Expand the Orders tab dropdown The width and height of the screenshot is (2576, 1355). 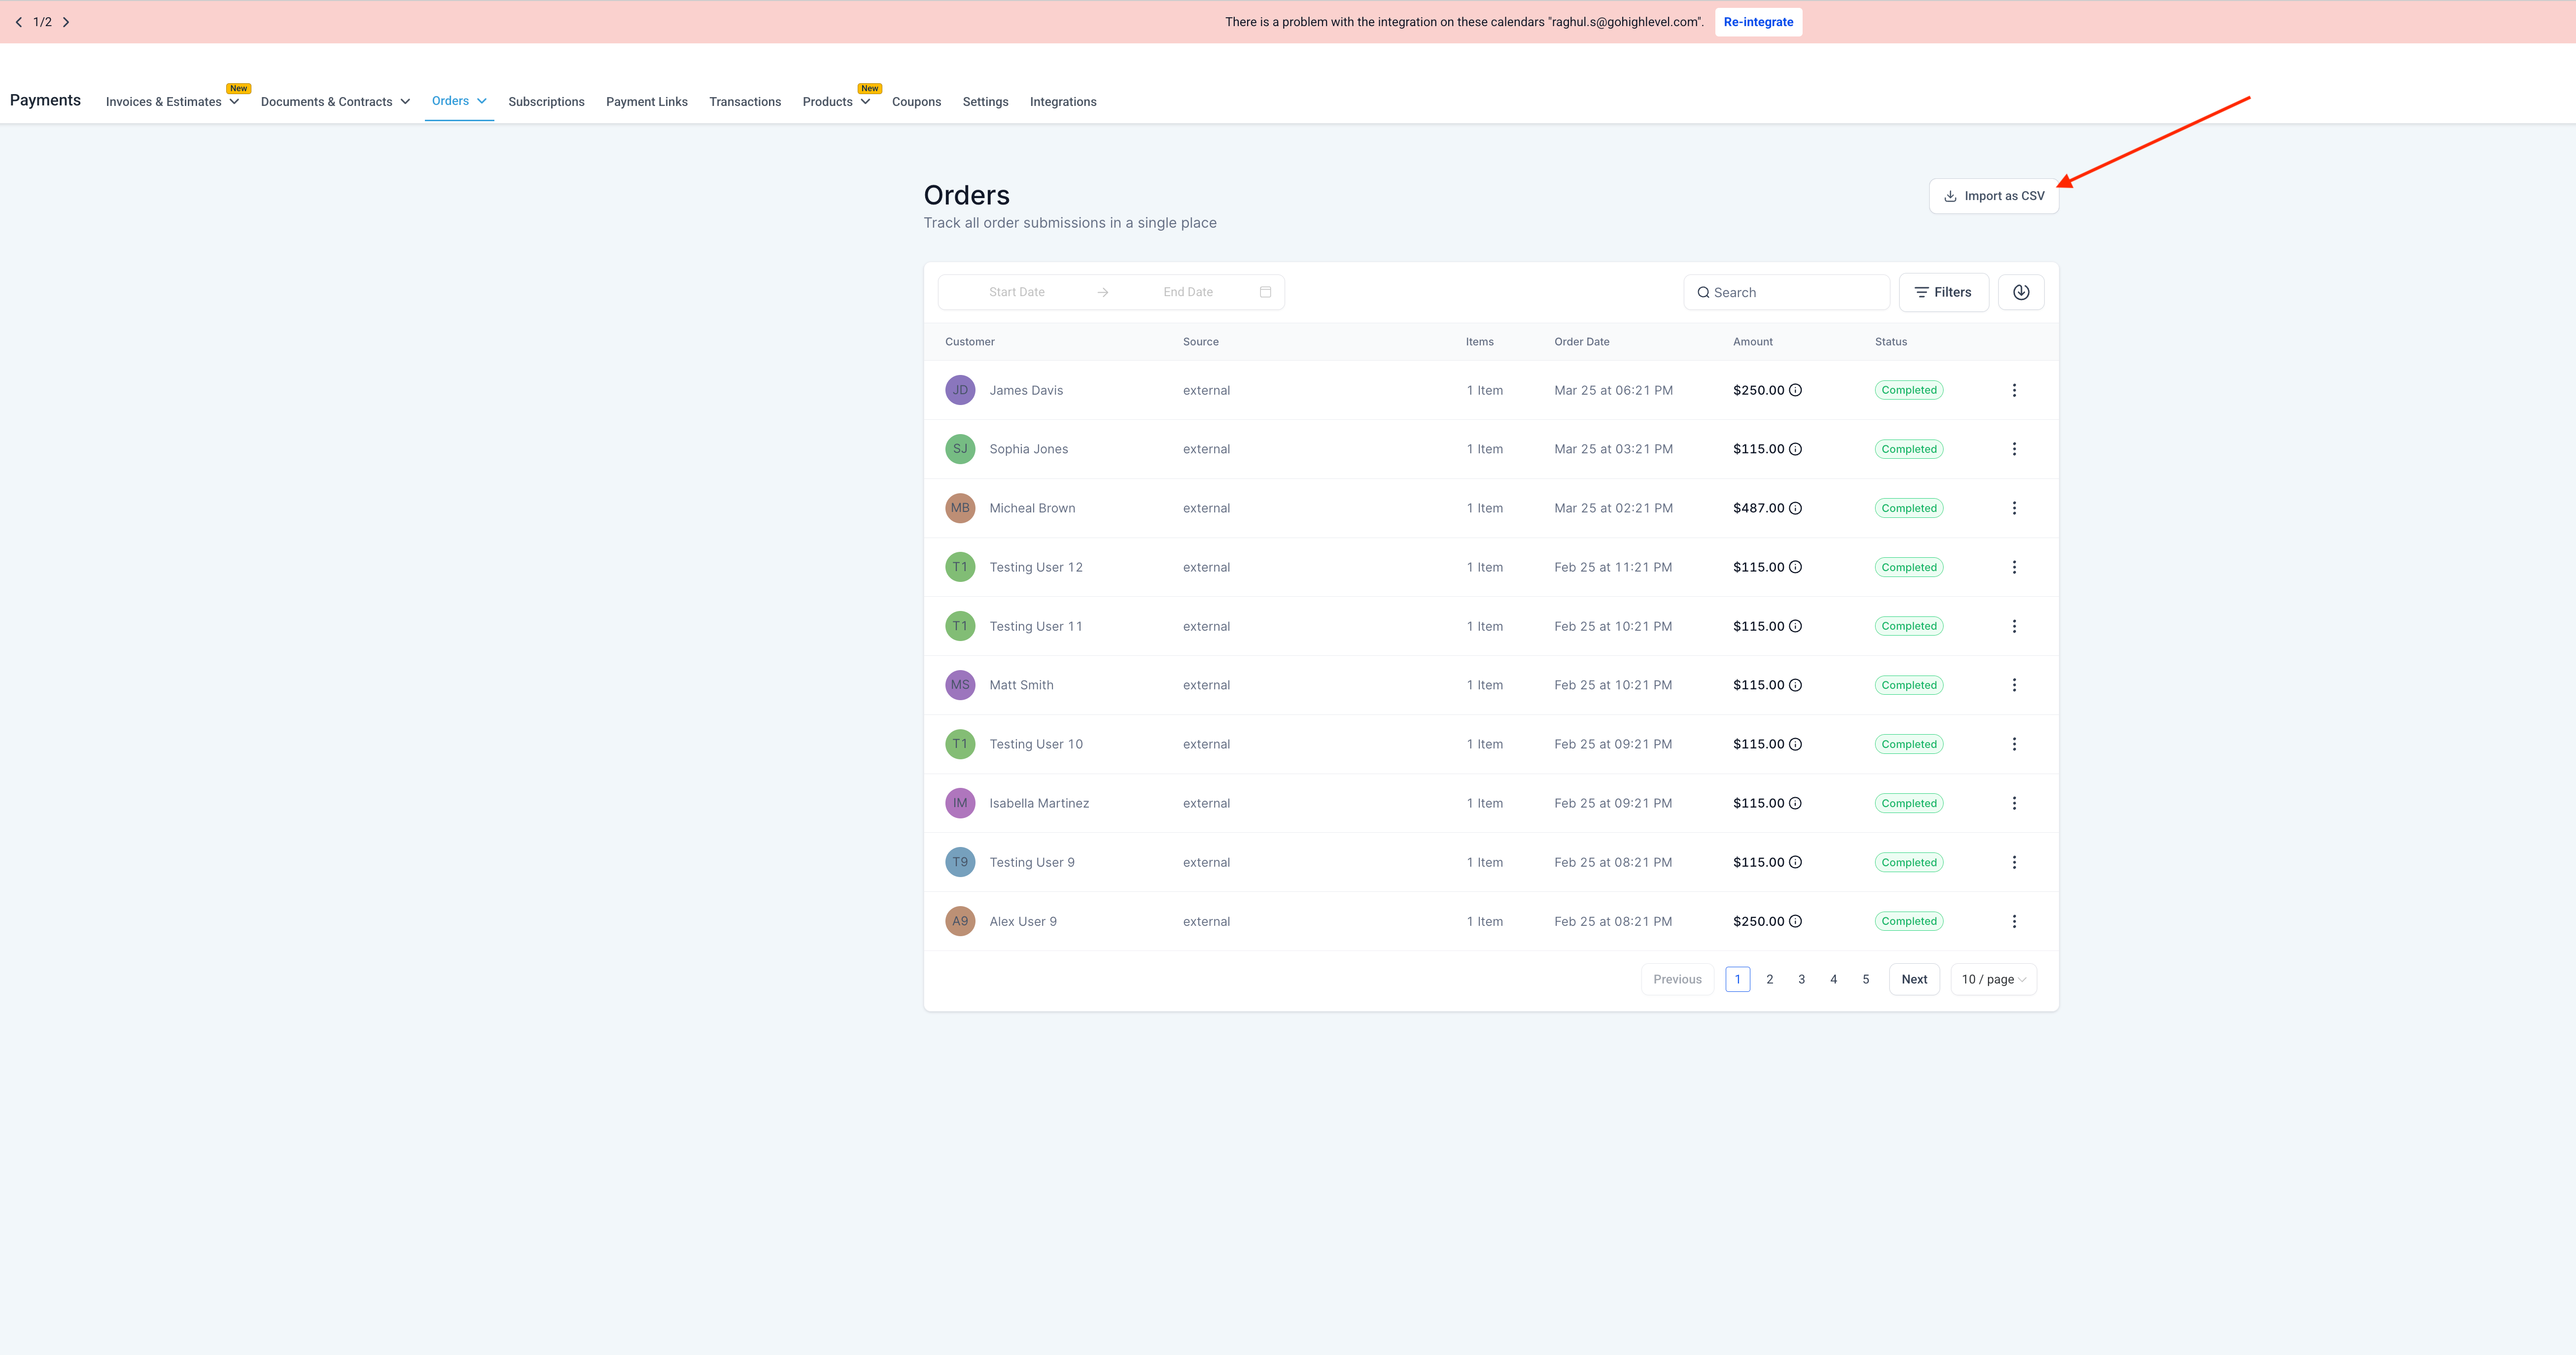tap(482, 101)
